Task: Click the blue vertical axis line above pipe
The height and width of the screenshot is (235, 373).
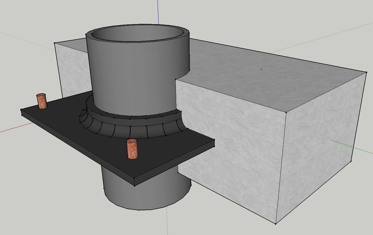Action: (158, 12)
